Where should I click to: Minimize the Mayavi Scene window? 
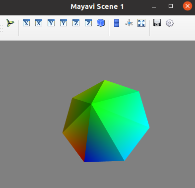point(154,6)
